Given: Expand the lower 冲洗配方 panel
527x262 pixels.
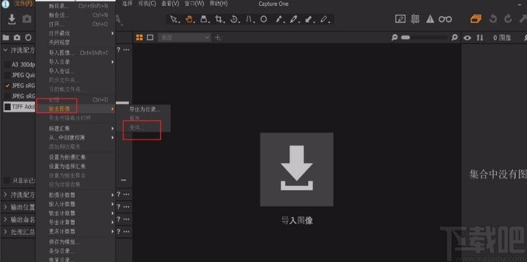Looking at the screenshot, I should 5,194.
